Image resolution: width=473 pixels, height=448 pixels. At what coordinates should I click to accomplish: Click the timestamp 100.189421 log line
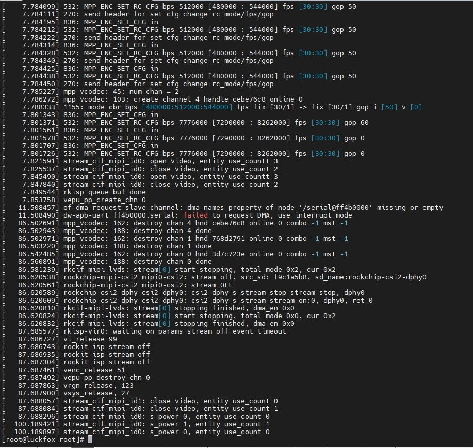tap(136, 424)
